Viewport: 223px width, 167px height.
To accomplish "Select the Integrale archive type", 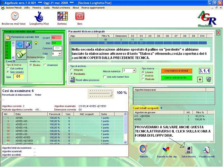I will click(x=72, y=70).
